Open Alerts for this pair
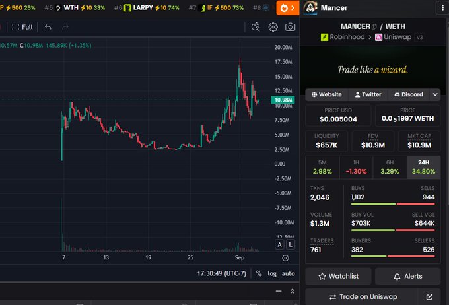 [x=408, y=276]
